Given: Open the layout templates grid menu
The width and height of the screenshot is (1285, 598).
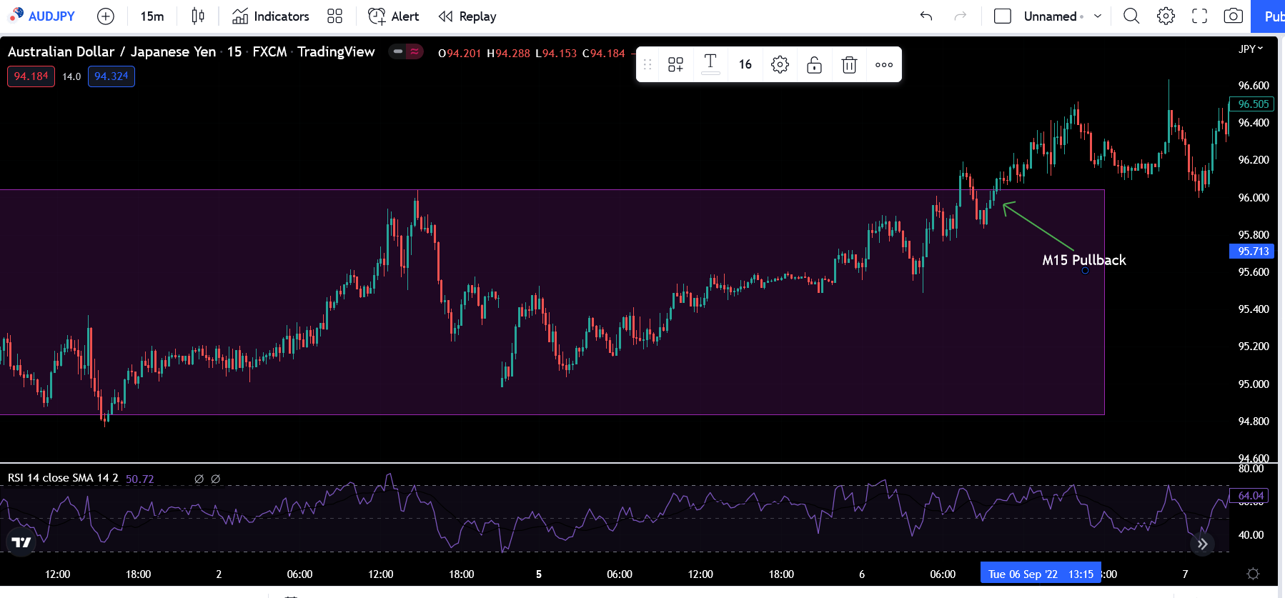Looking at the screenshot, I should tap(334, 16).
